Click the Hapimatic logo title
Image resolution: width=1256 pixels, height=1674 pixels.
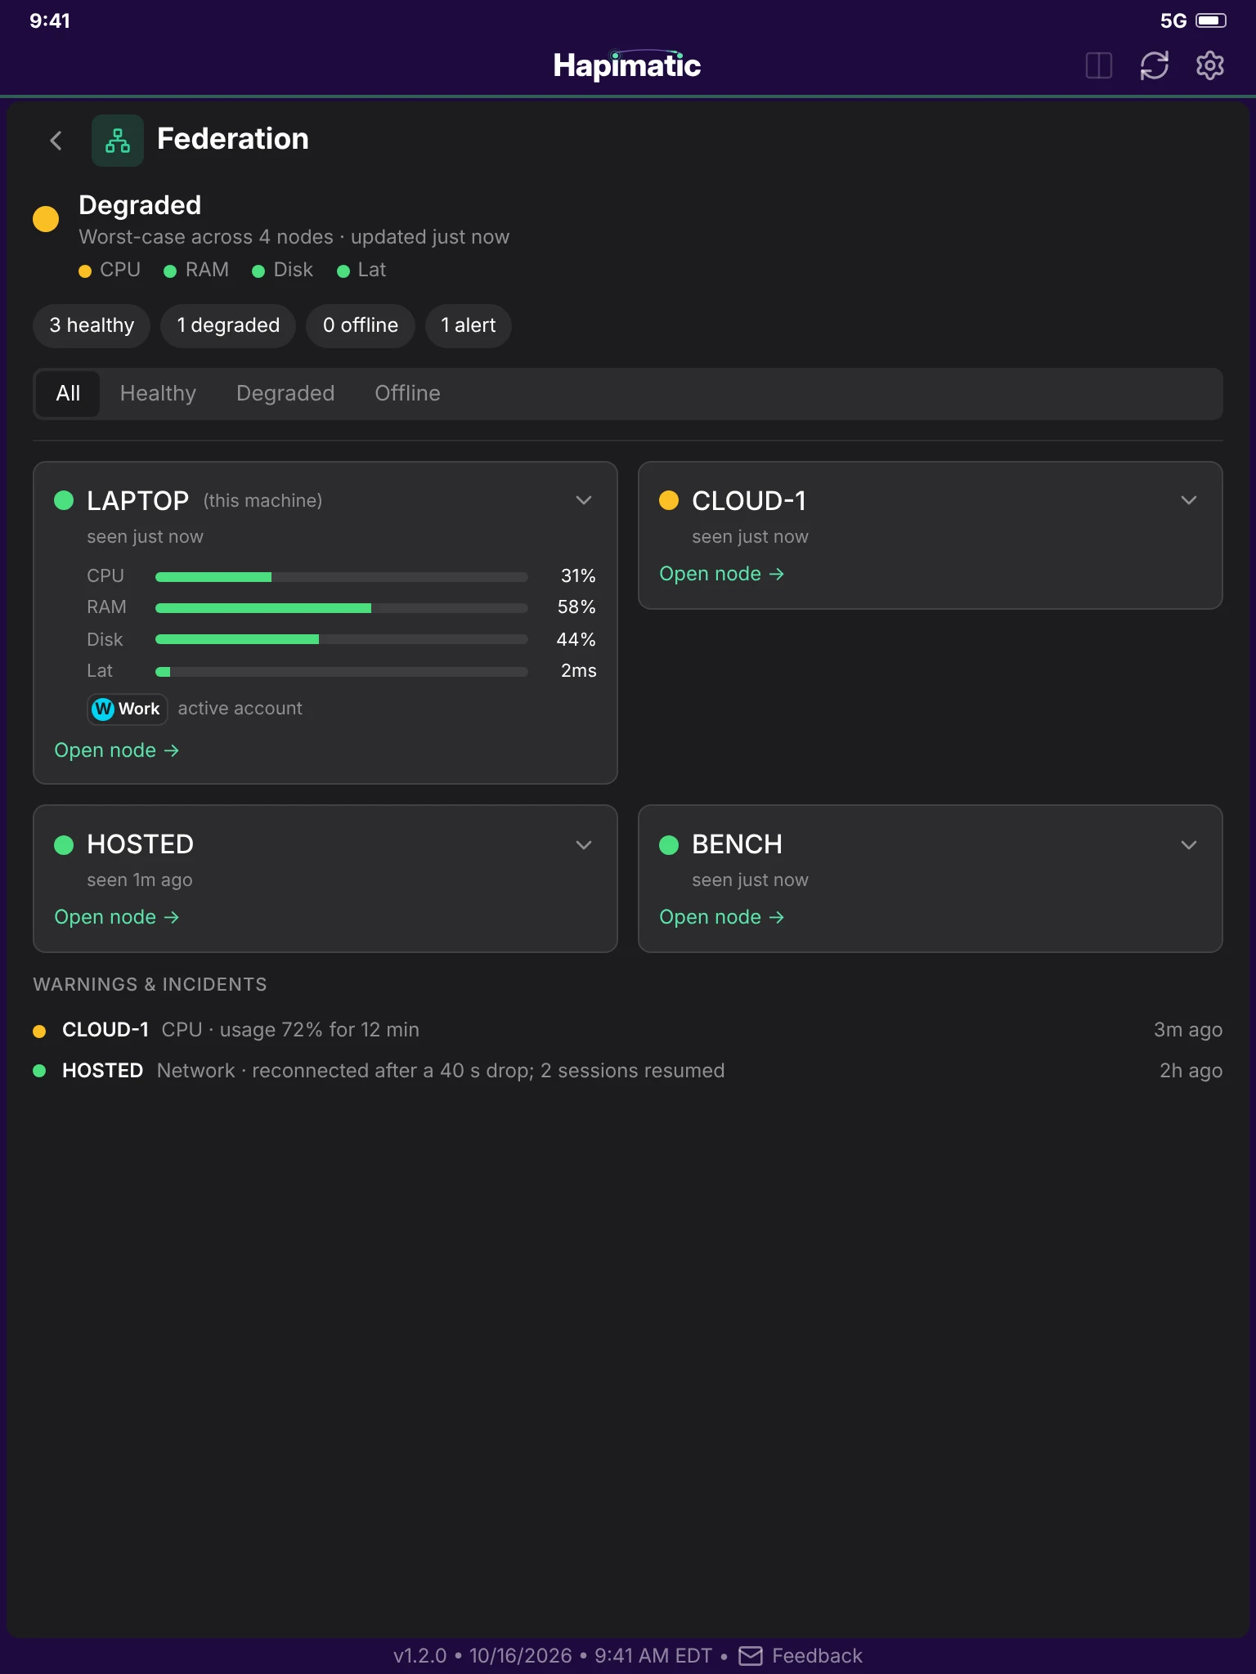coord(627,65)
